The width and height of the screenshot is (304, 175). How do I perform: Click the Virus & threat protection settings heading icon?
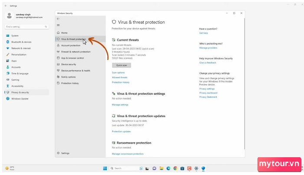point(114,94)
